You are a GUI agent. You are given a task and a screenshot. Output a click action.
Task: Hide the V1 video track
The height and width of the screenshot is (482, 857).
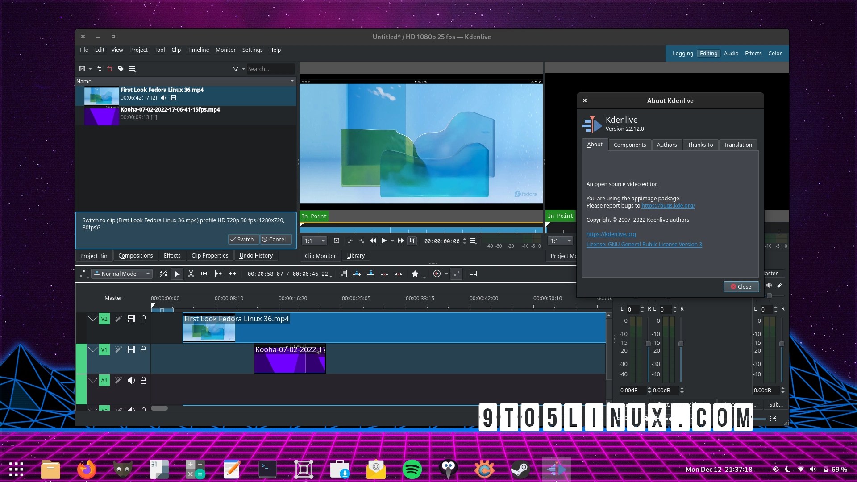pyautogui.click(x=131, y=349)
